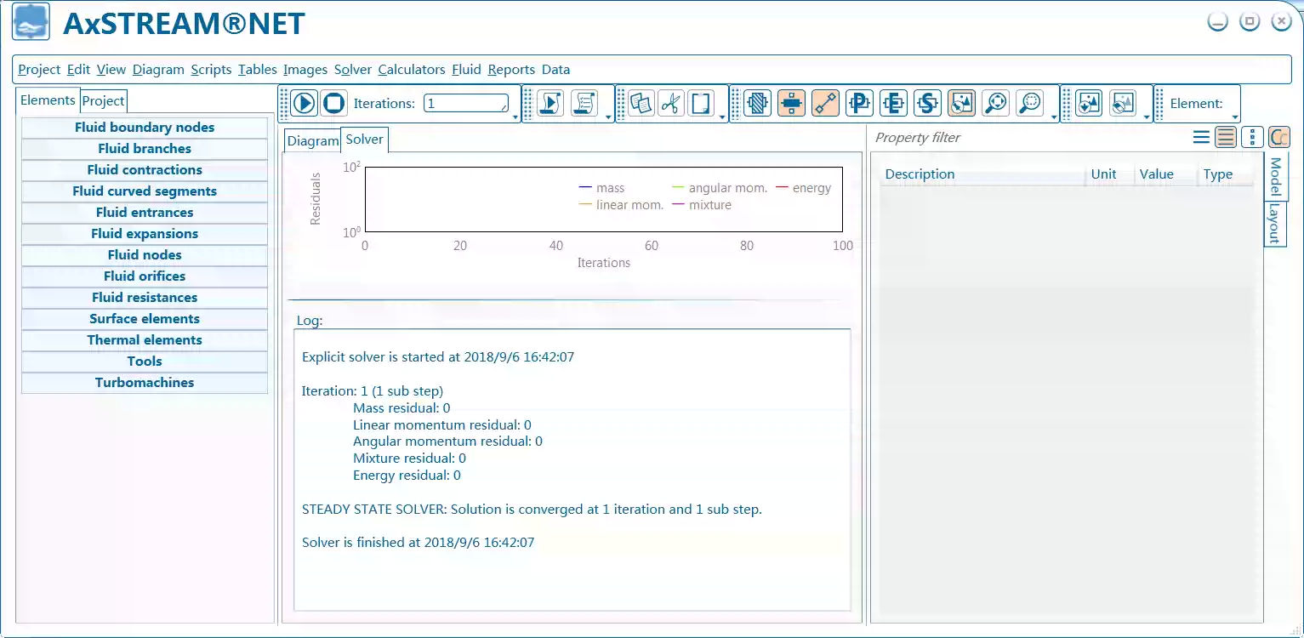
Task: Click the hatched block element icon
Action: 757,104
